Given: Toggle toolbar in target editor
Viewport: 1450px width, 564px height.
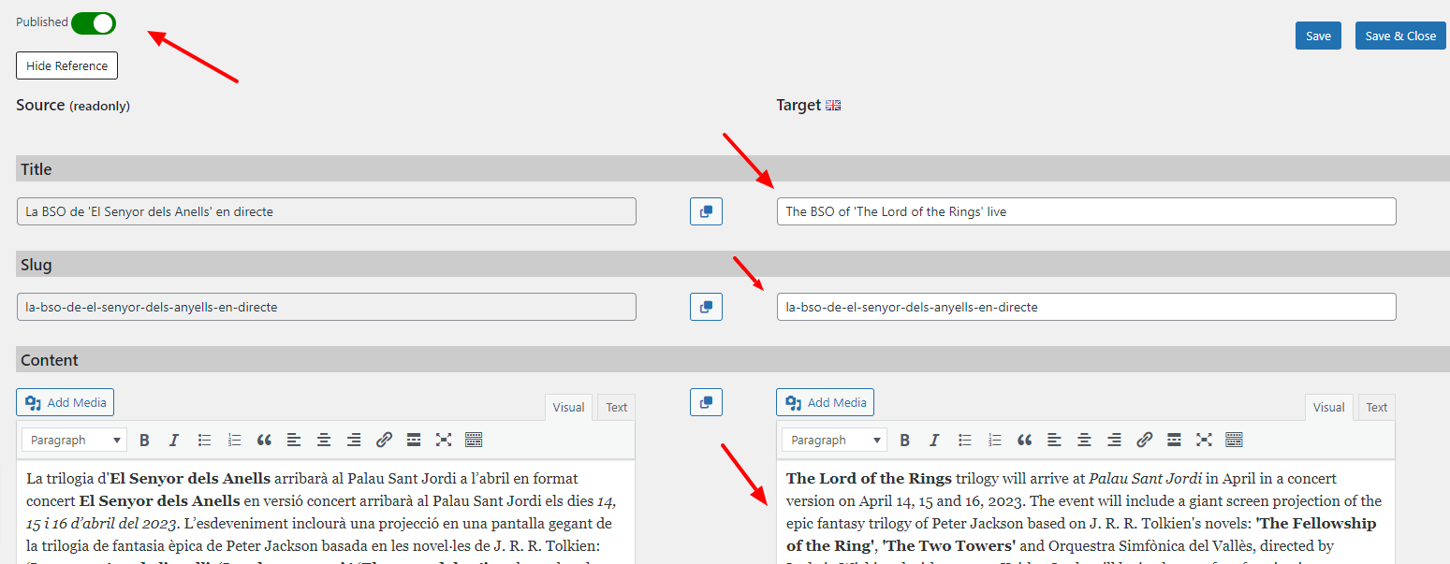Looking at the screenshot, I should pos(1234,440).
